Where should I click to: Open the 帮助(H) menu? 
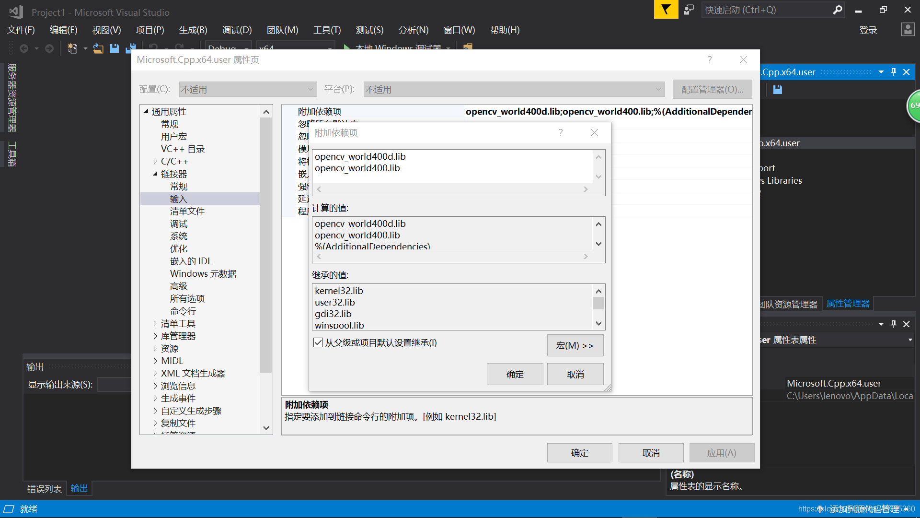(x=505, y=30)
